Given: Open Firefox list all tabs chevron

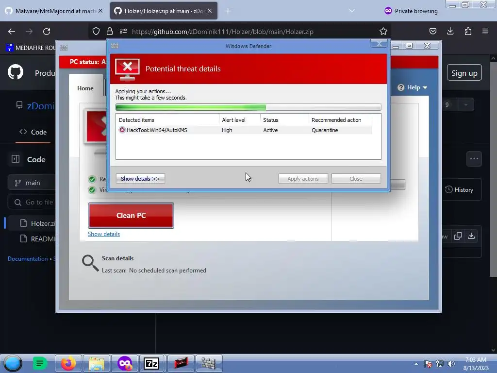Looking at the screenshot, I should [351, 11].
